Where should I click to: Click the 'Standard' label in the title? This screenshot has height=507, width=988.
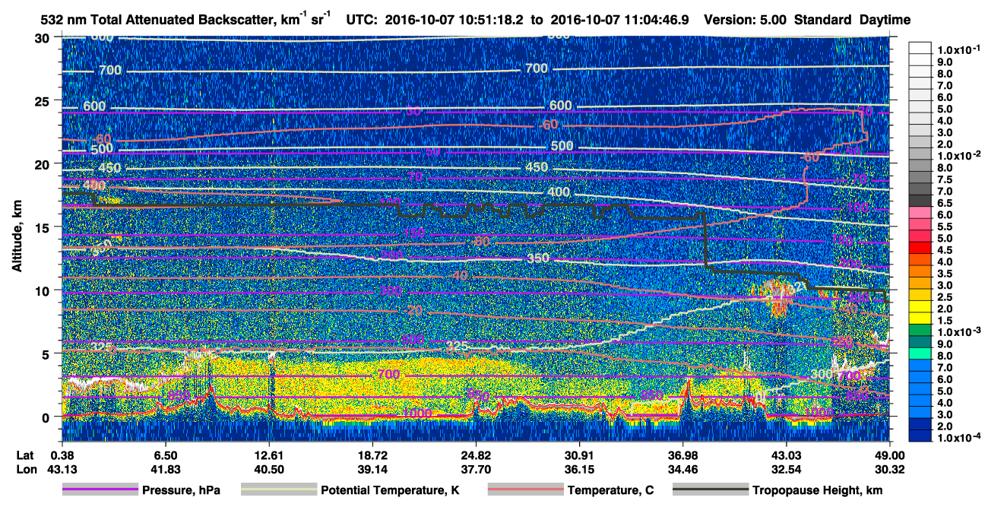click(824, 21)
